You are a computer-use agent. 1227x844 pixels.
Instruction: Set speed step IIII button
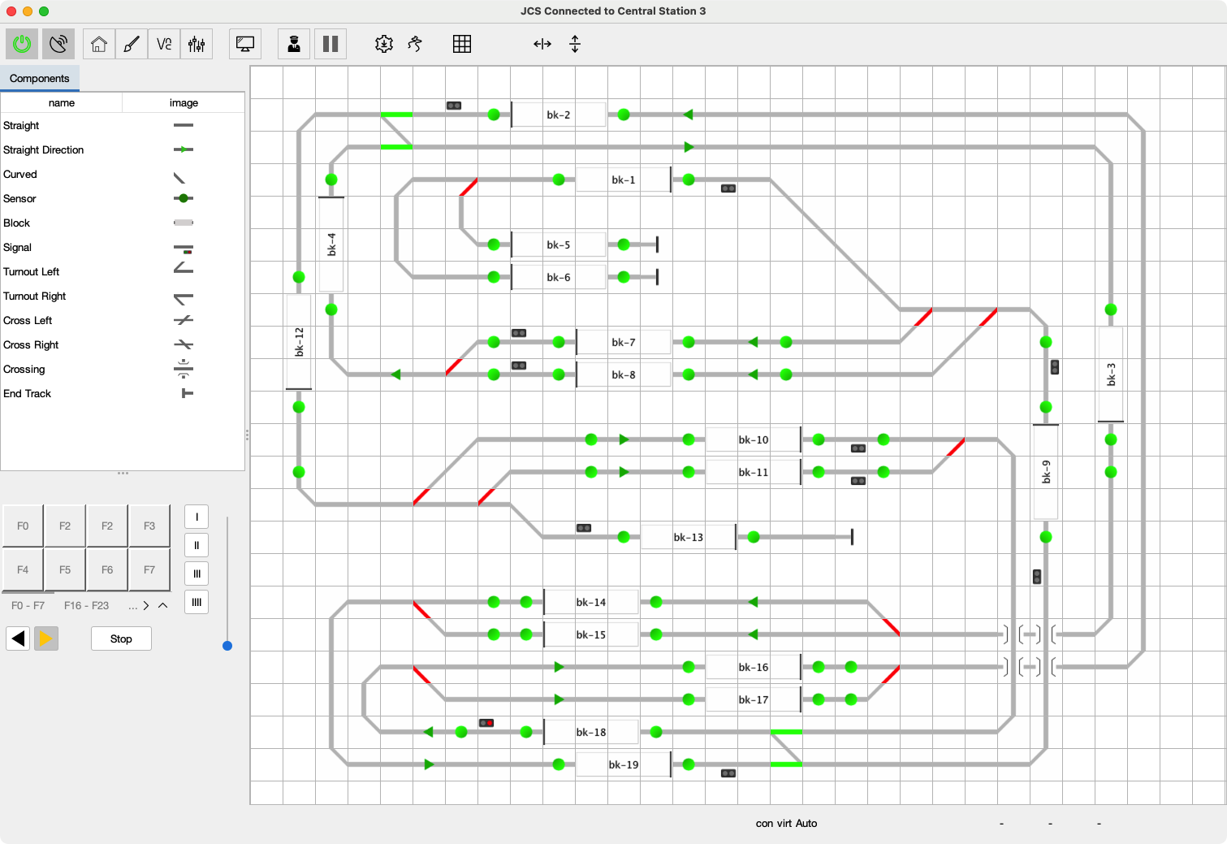pos(197,602)
